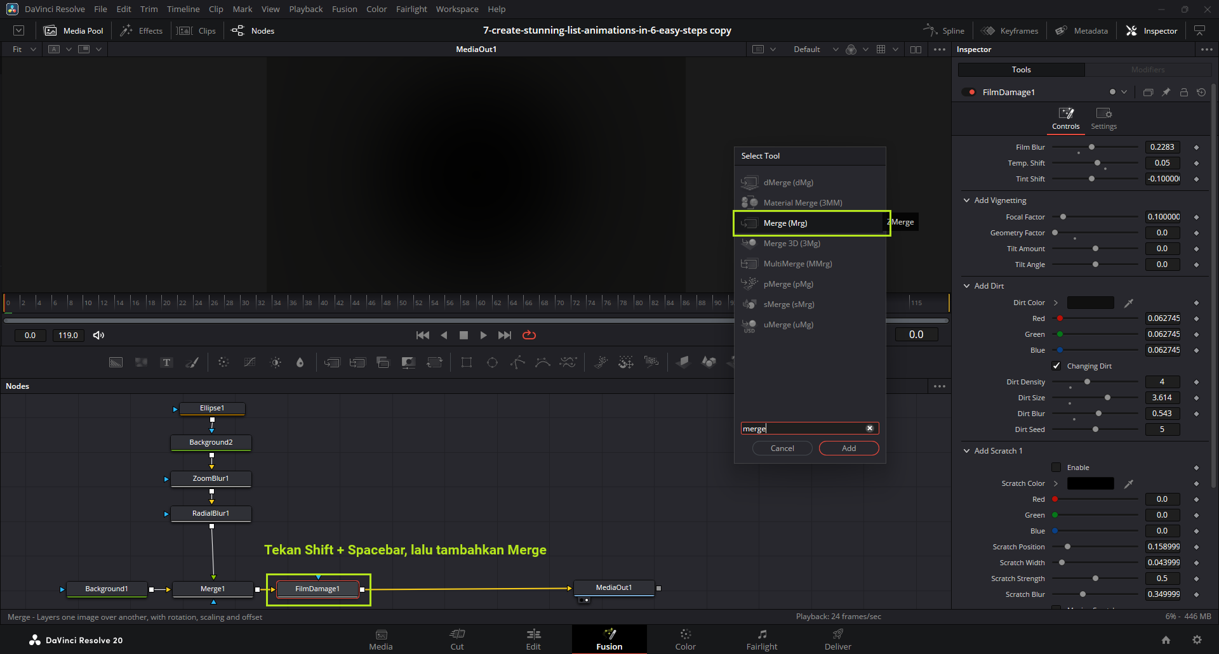Enable the Add Scratch 1 checkbox
Image resolution: width=1219 pixels, height=654 pixels.
pyautogui.click(x=1056, y=468)
